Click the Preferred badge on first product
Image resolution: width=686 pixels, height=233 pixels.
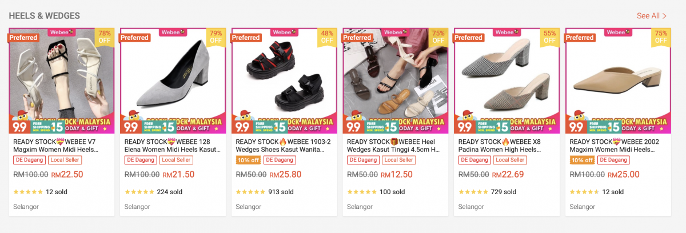click(23, 38)
